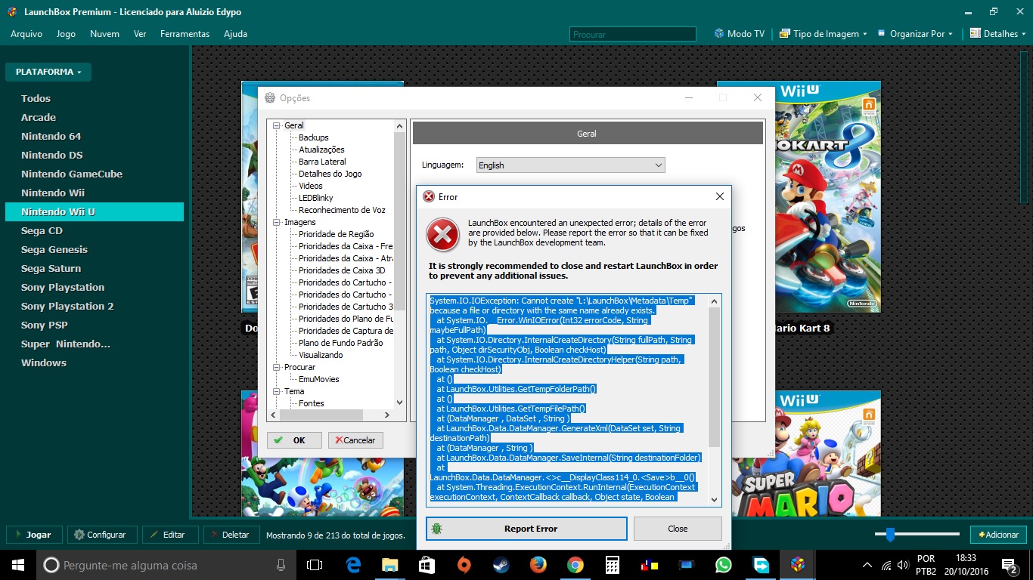
Task: Click the image size slider handle
Action: point(891,535)
